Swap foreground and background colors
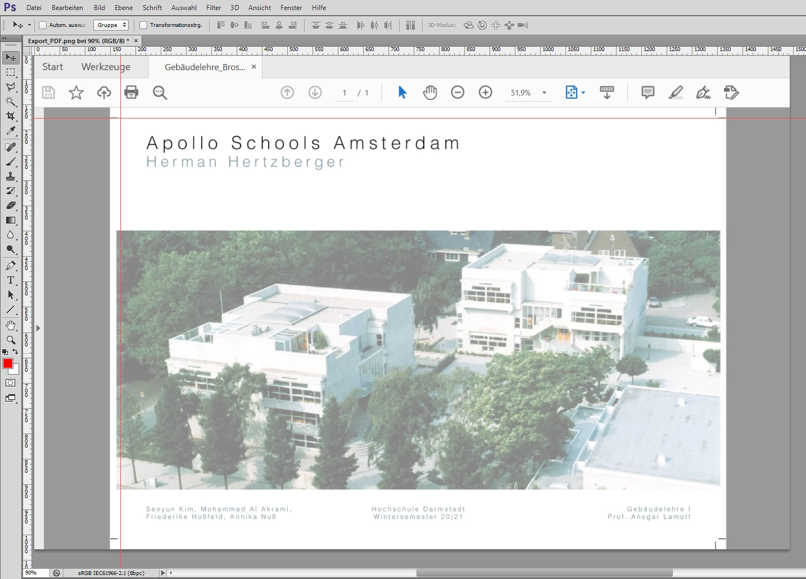This screenshot has width=806, height=579. click(15, 352)
